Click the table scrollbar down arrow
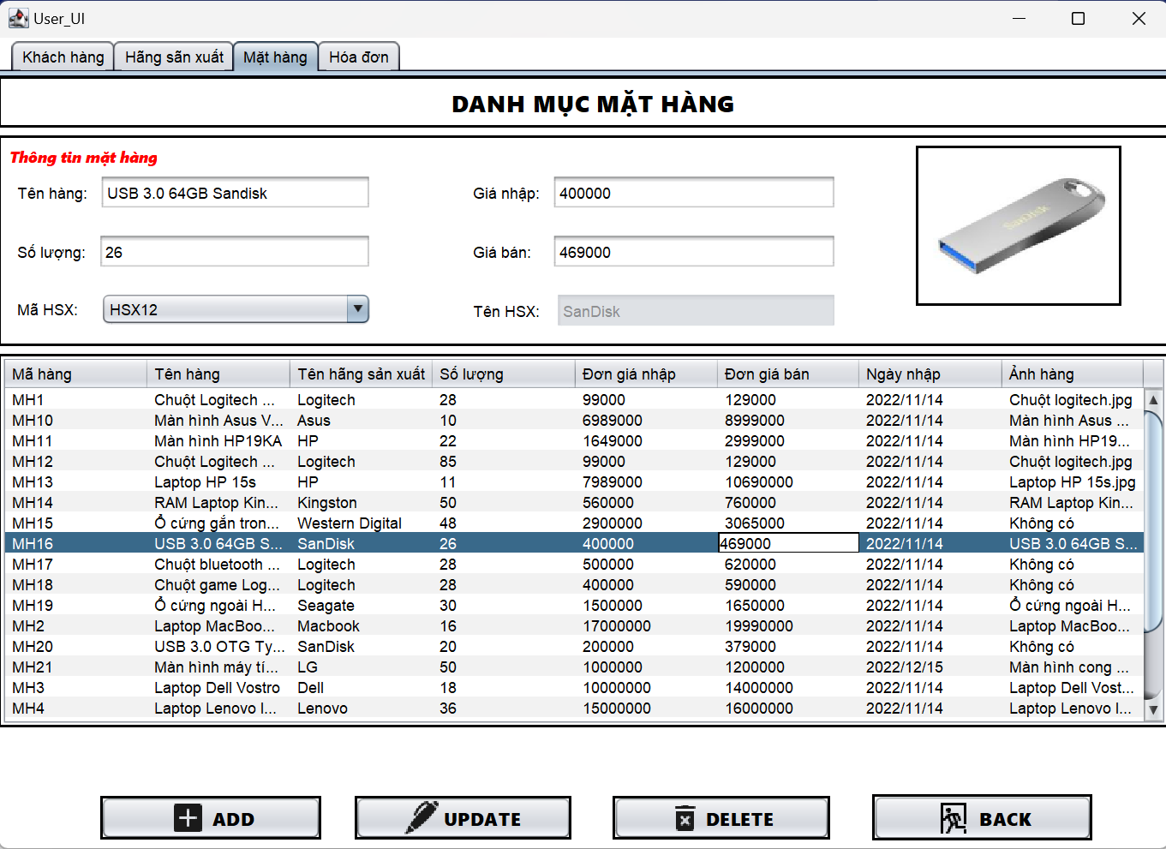 coord(1152,709)
